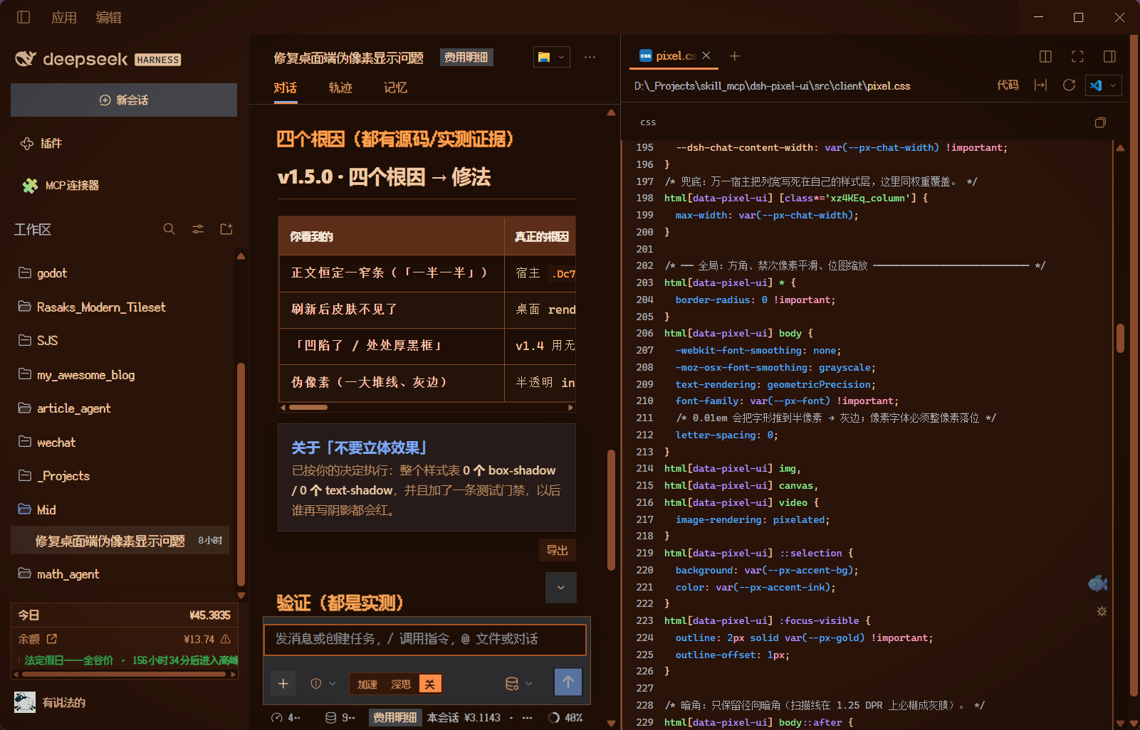Open 费用明细 badge next to conversation title
The width and height of the screenshot is (1140, 730).
pyautogui.click(x=466, y=58)
